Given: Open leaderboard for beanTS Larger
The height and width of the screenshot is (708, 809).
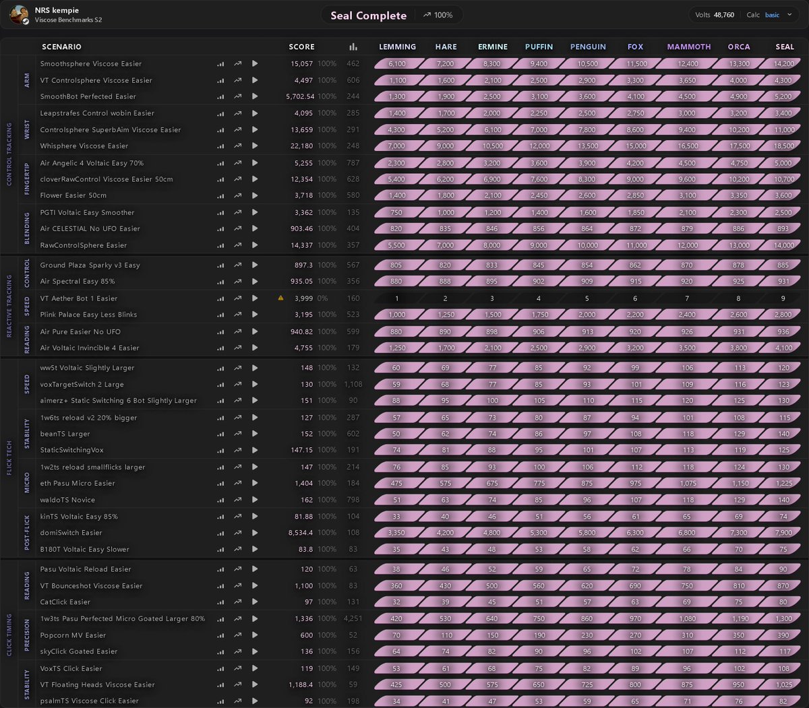Looking at the screenshot, I should coord(220,434).
